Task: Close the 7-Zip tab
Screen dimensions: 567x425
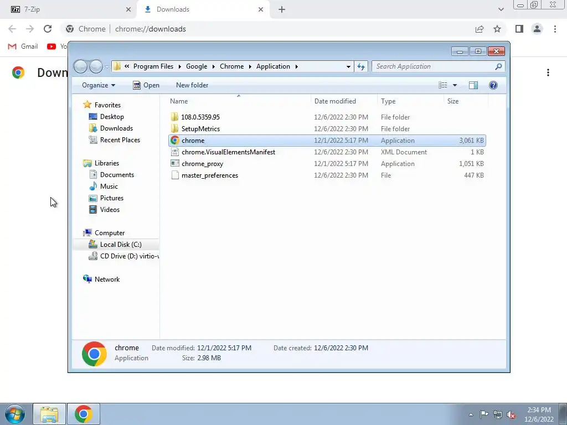Action: coord(128,10)
